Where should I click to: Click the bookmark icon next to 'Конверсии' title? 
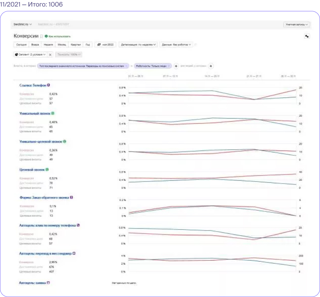42,36
